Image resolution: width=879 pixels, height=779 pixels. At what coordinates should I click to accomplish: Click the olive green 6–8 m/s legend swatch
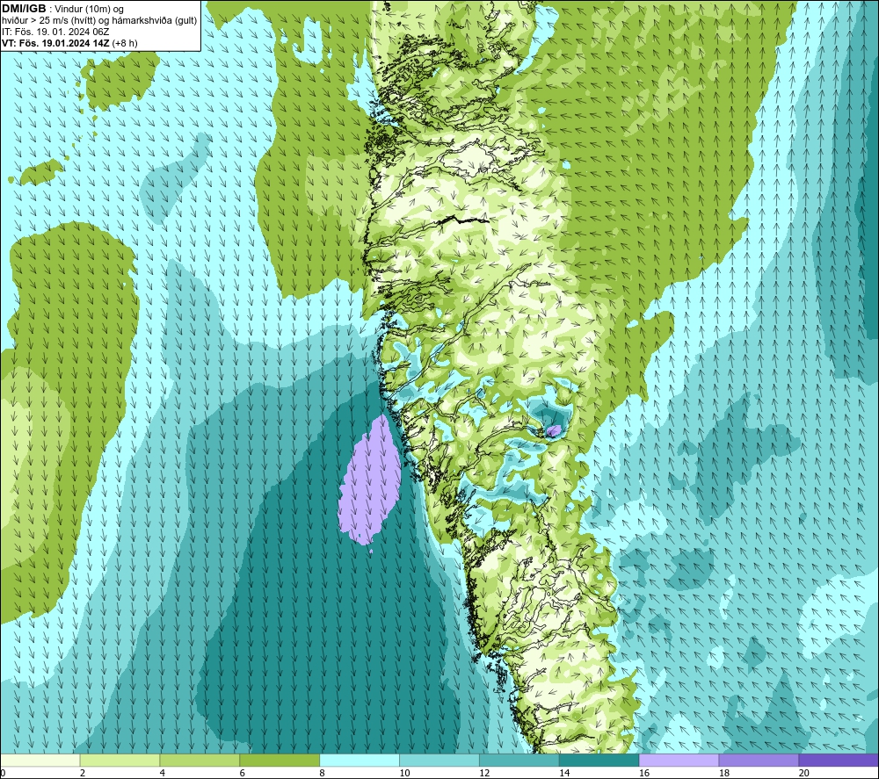pos(280,760)
